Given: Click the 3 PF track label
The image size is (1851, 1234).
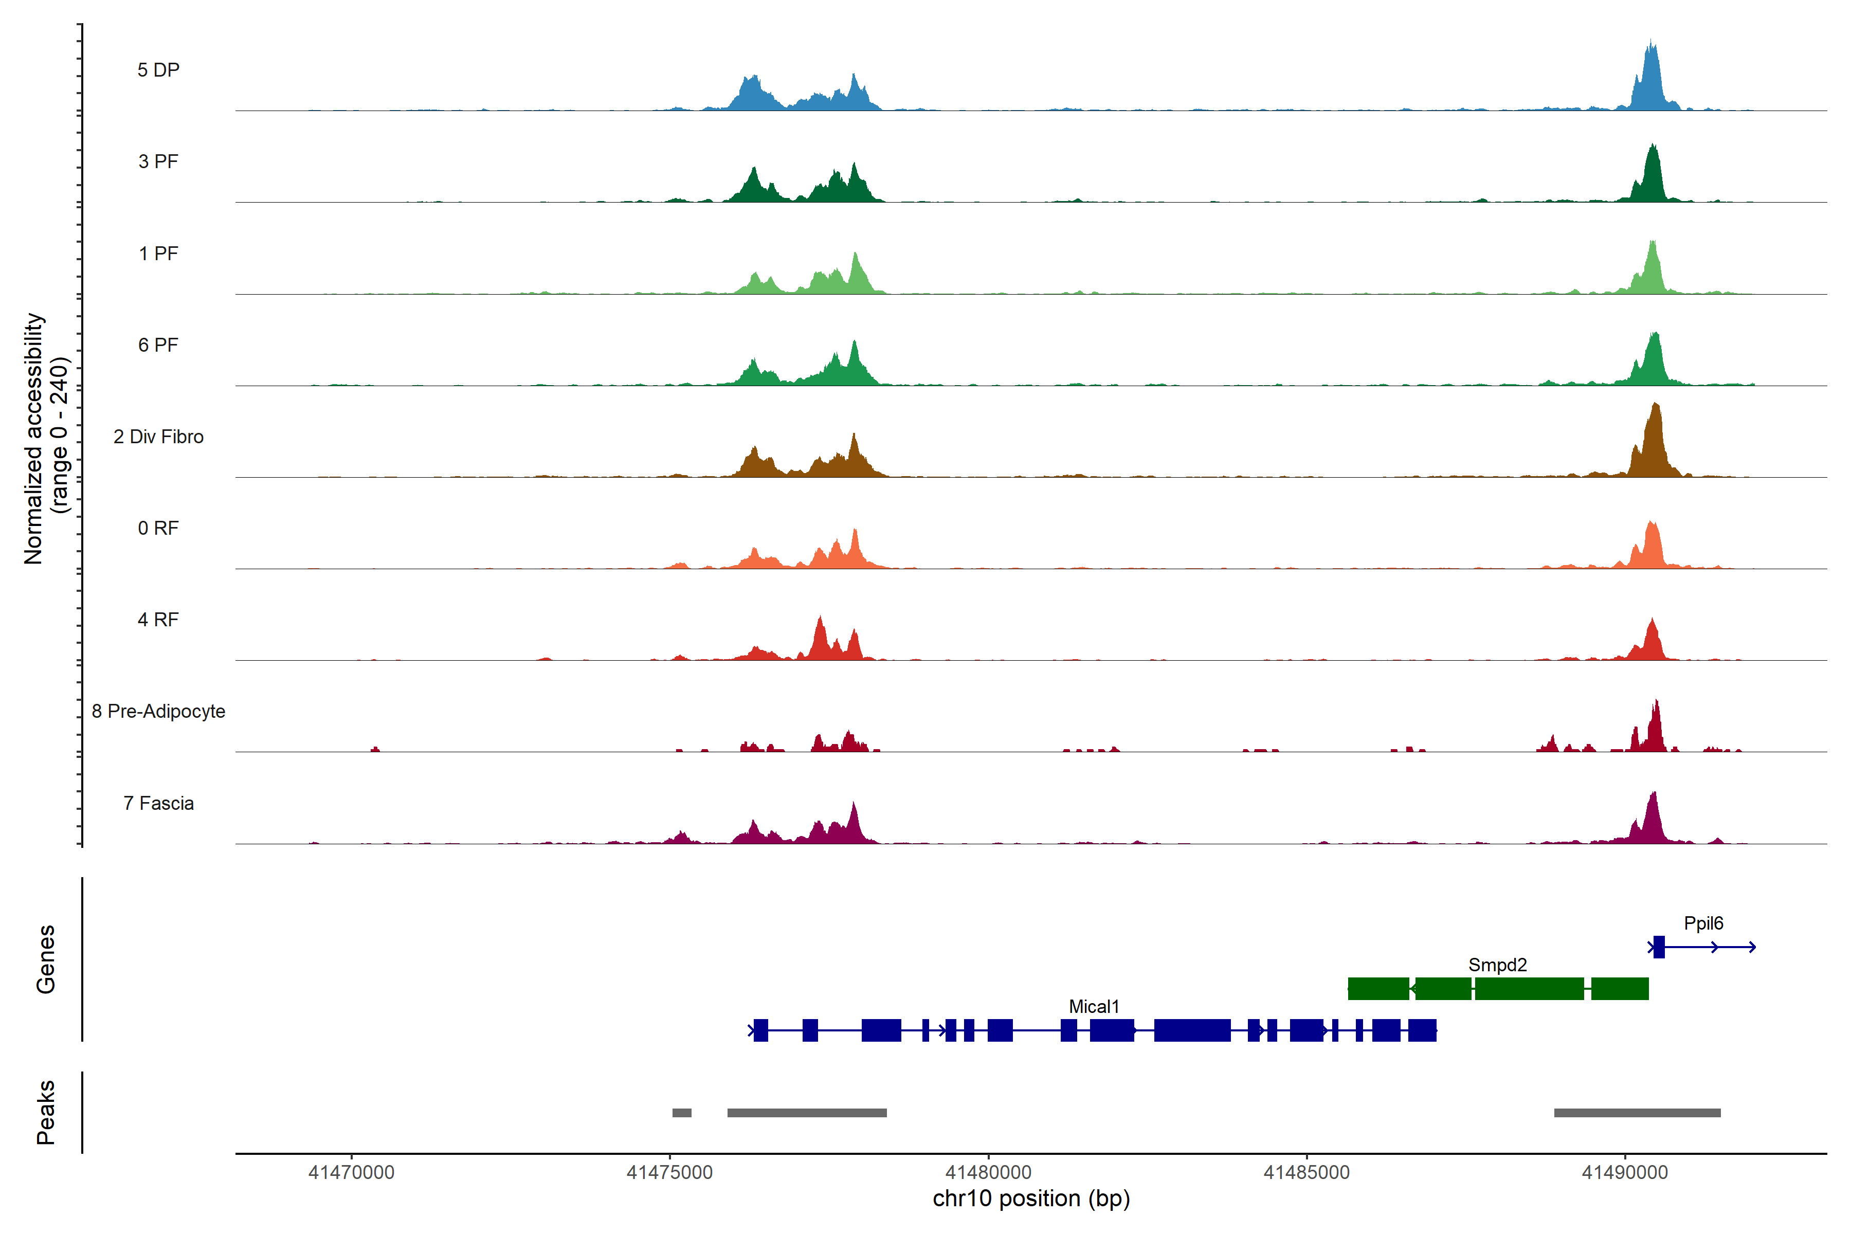Looking at the screenshot, I should point(158,161).
